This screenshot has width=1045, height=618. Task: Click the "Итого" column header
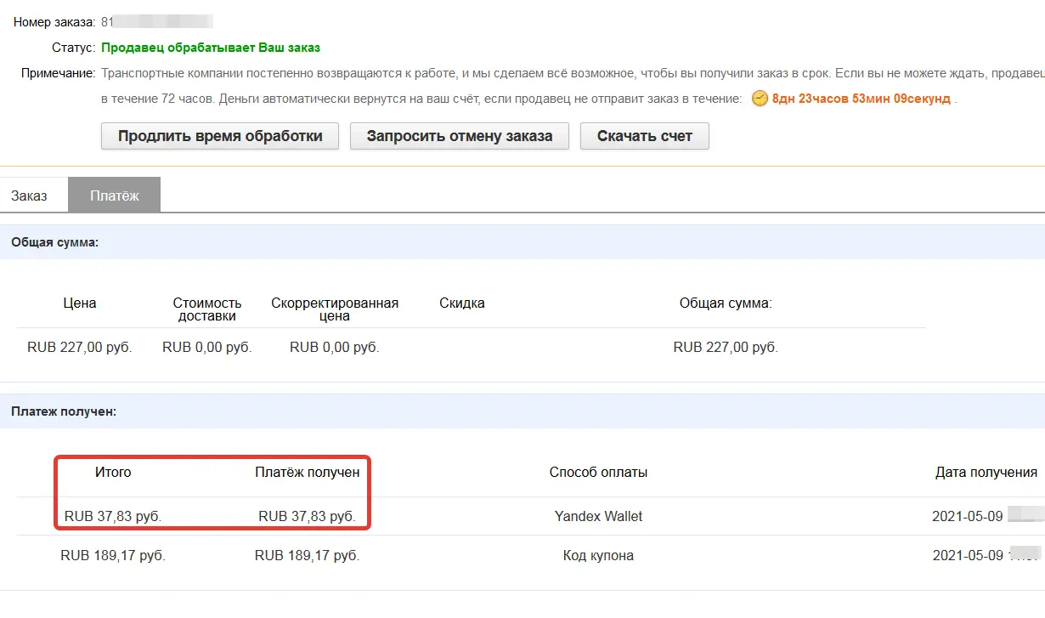[x=113, y=472]
